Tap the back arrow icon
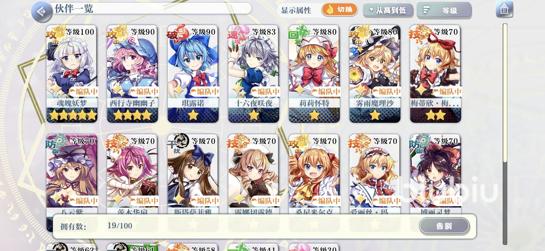Viewport: 545px width, 251px height. point(42,12)
